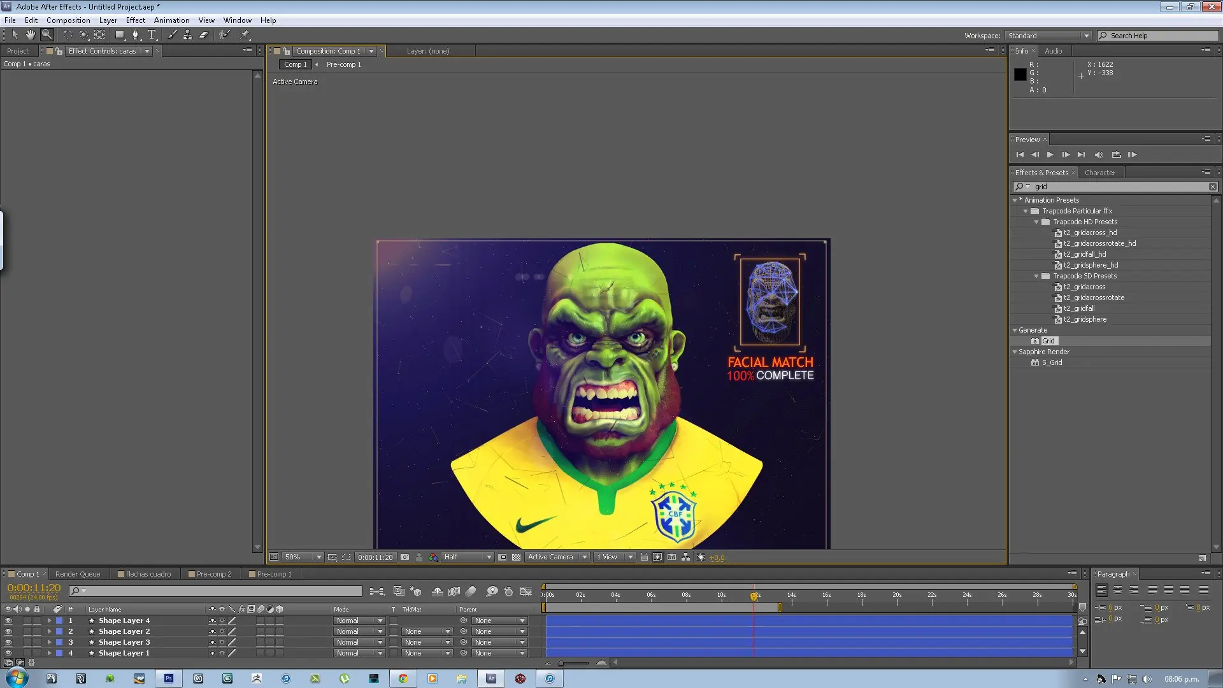Hide Shape Layer 3 with eye icon
Screen dimensions: 1223x688
(x=8, y=643)
